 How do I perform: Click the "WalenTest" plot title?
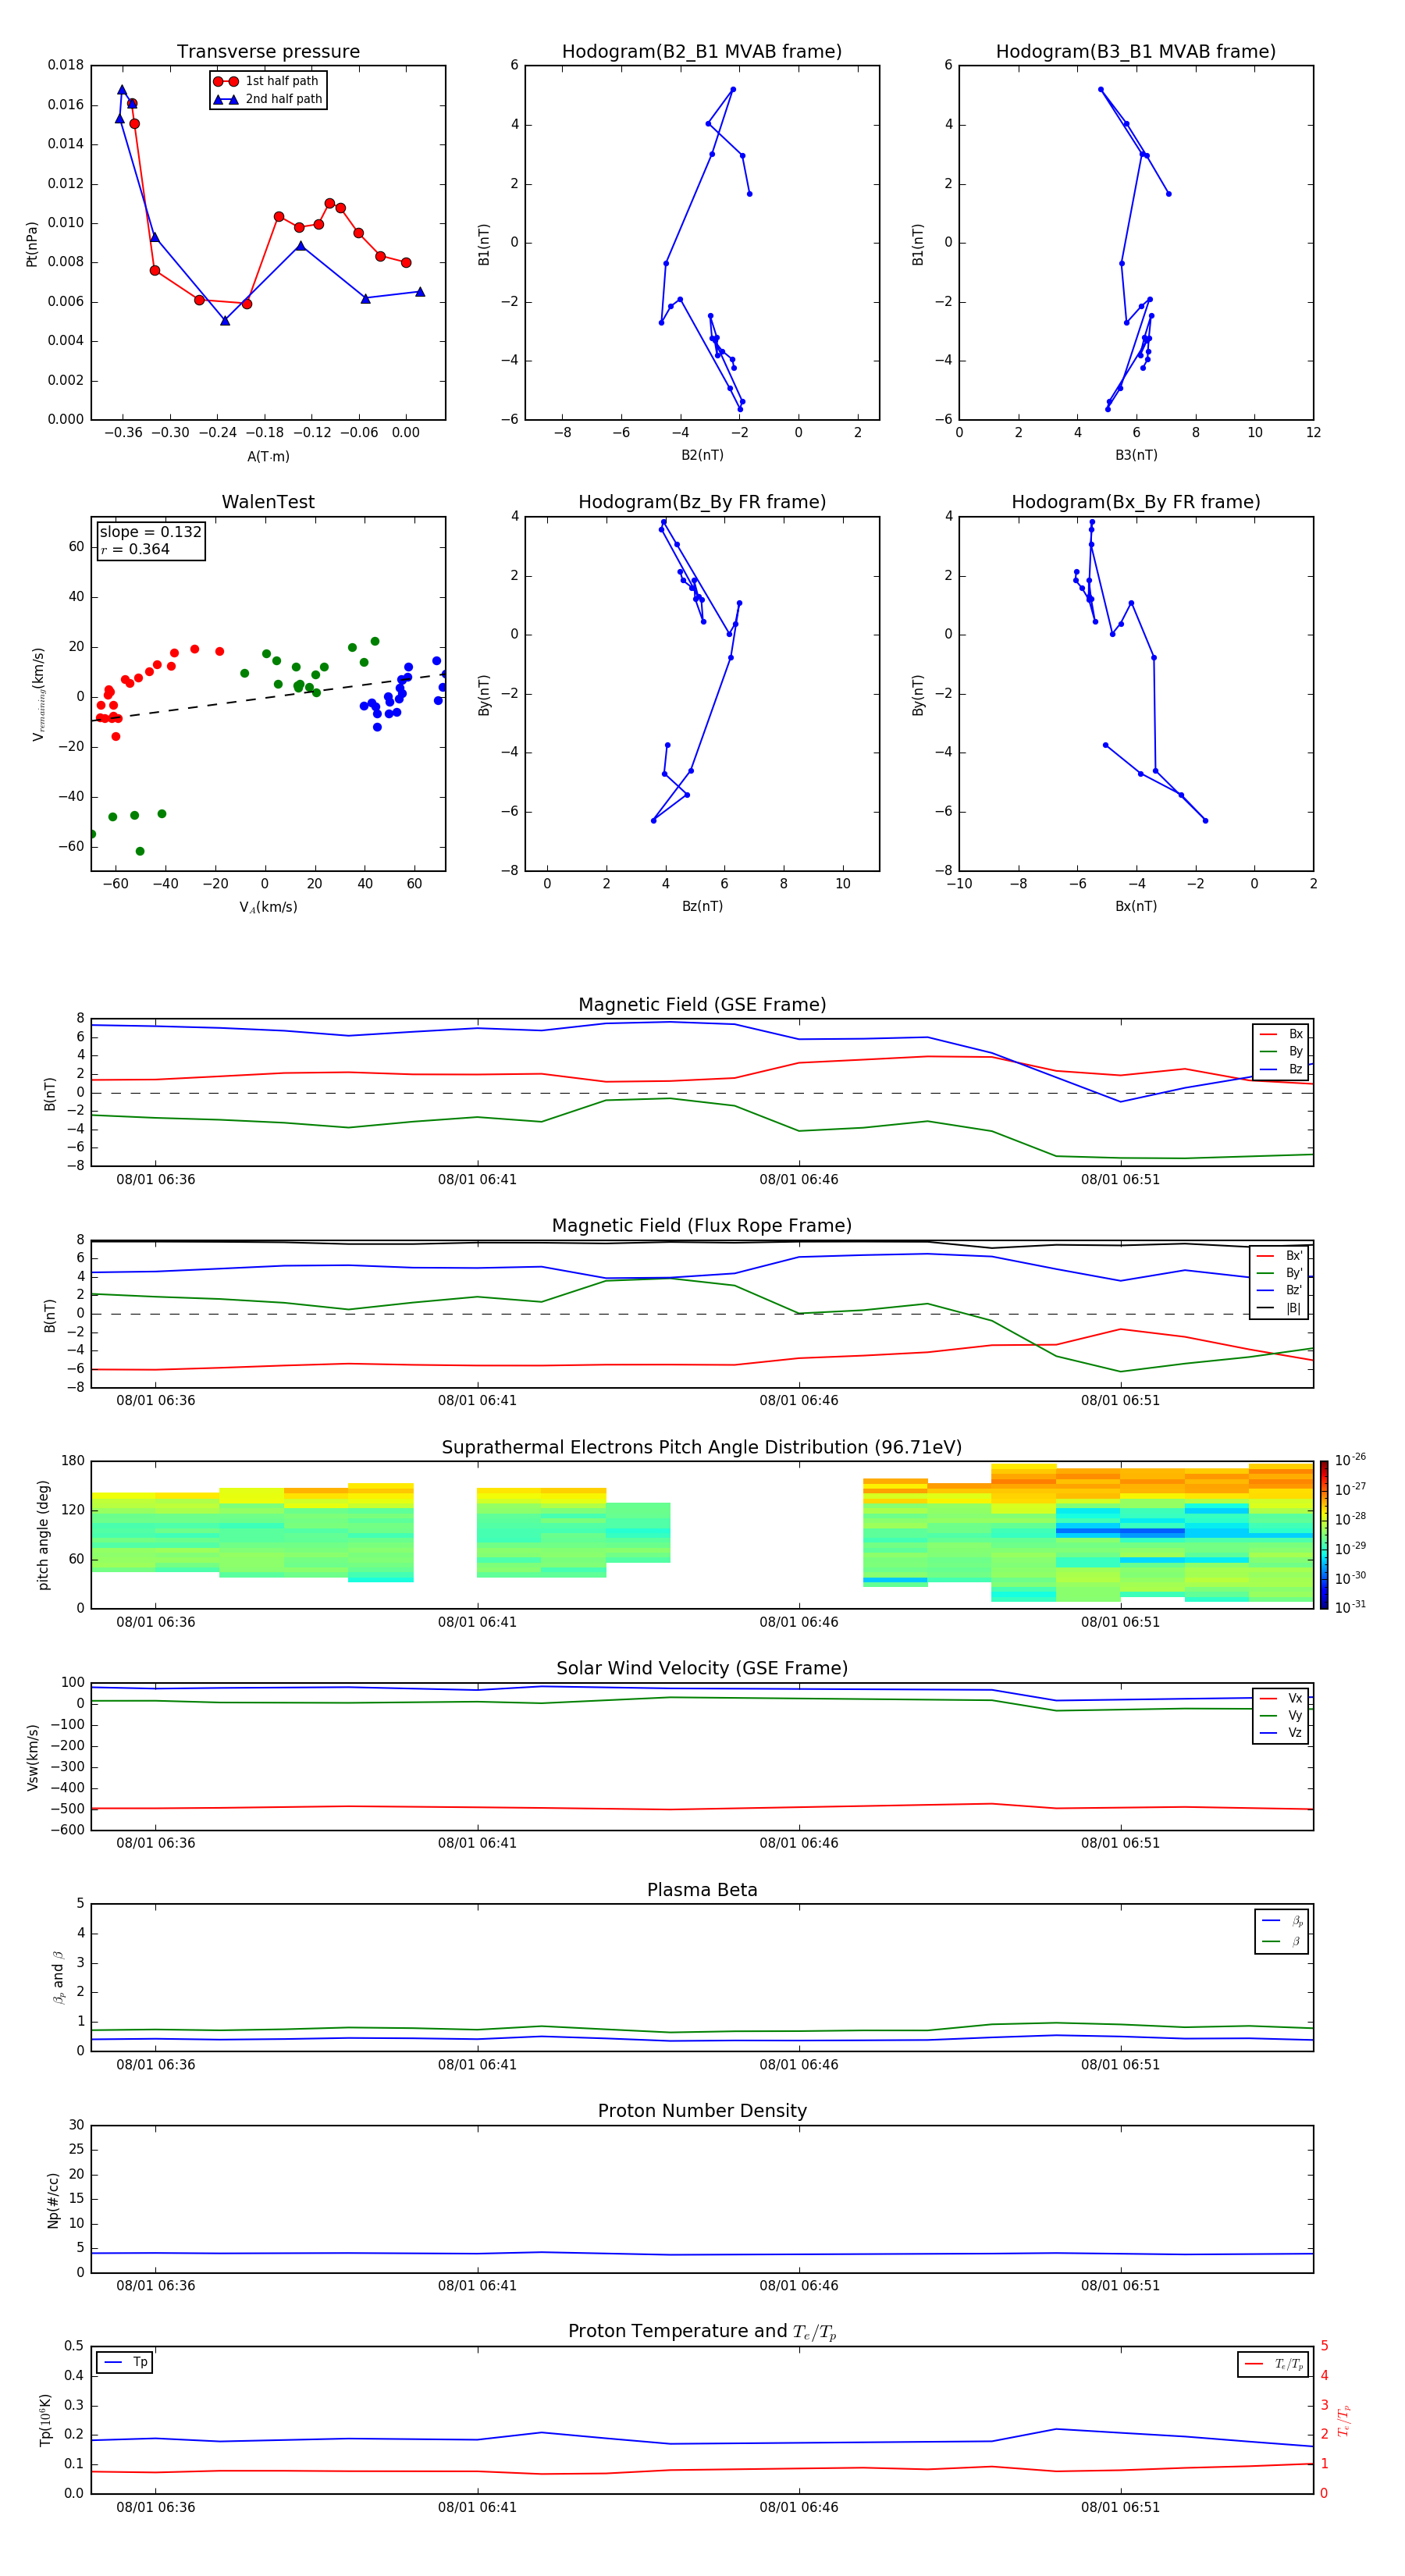click(268, 502)
